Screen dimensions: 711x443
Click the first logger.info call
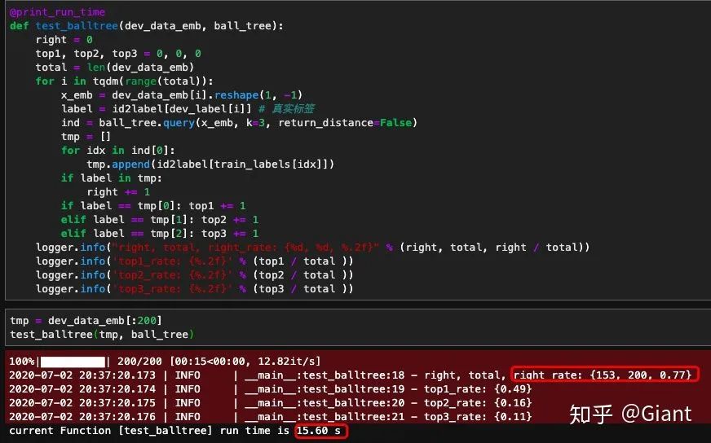313,248
